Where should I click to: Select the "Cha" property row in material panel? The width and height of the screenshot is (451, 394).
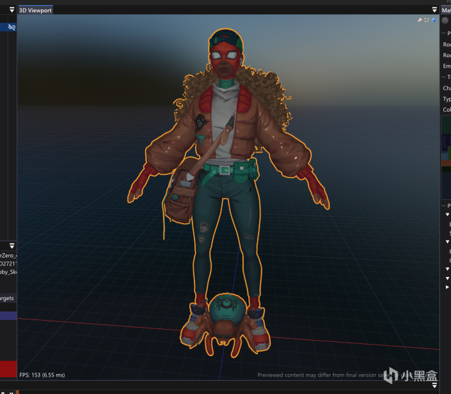click(x=447, y=88)
